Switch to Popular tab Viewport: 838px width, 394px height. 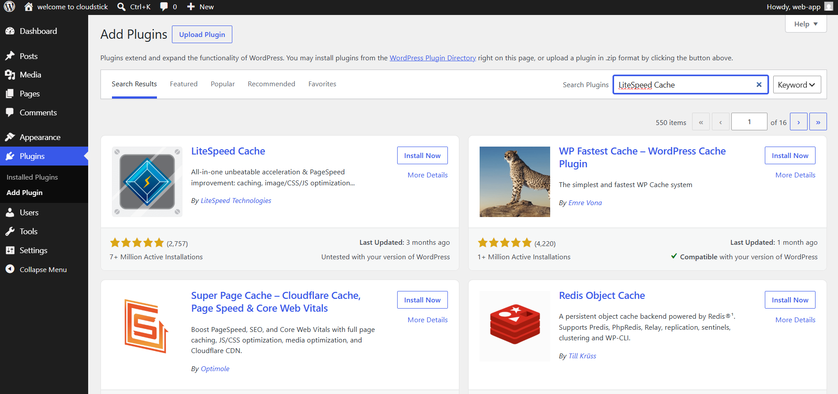click(223, 84)
